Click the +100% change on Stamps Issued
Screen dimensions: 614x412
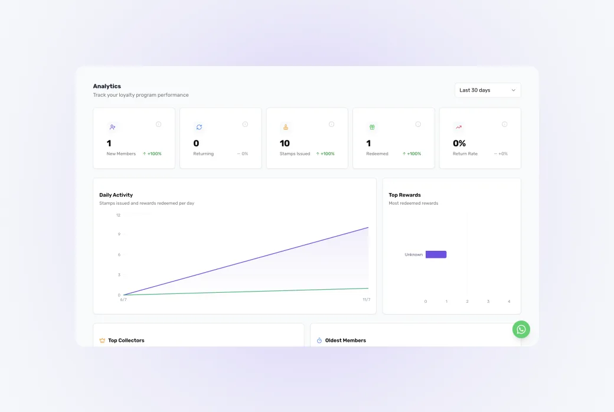325,154
